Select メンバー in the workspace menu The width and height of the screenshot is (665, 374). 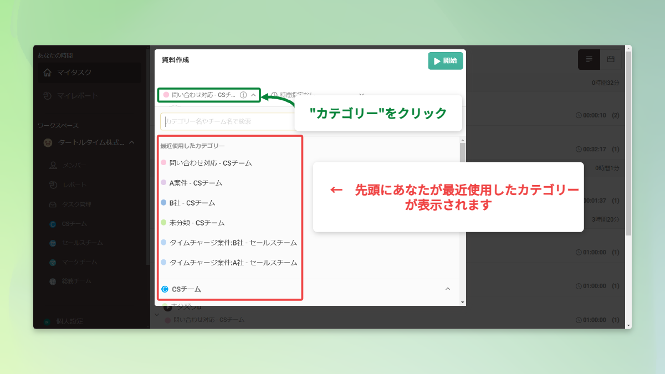(78, 165)
